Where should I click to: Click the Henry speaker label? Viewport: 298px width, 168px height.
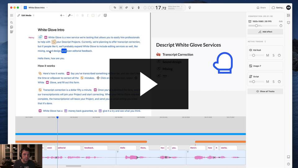(31, 38)
